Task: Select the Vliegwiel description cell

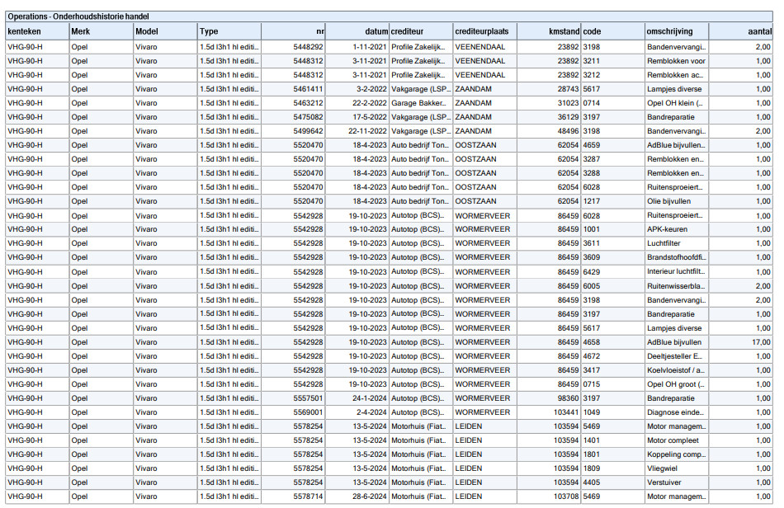Action: 677,468
